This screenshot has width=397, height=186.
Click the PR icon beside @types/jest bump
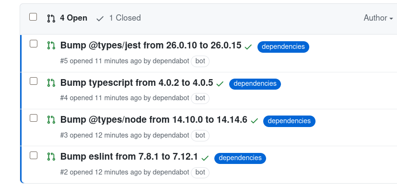tap(51, 46)
